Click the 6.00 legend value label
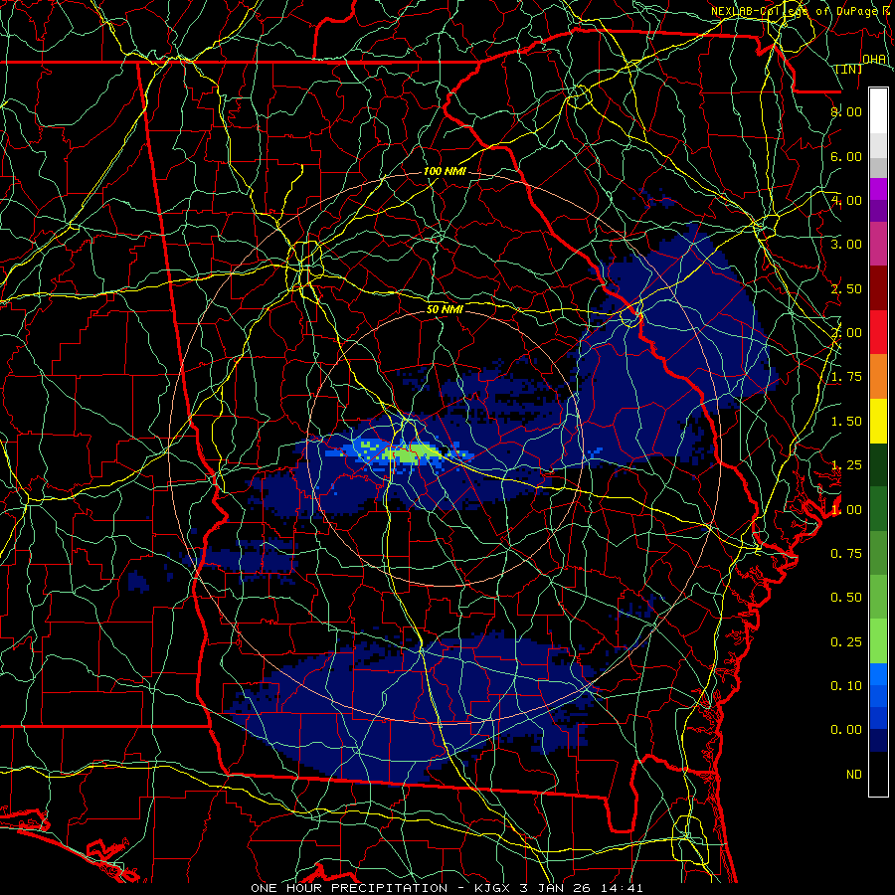 [846, 156]
